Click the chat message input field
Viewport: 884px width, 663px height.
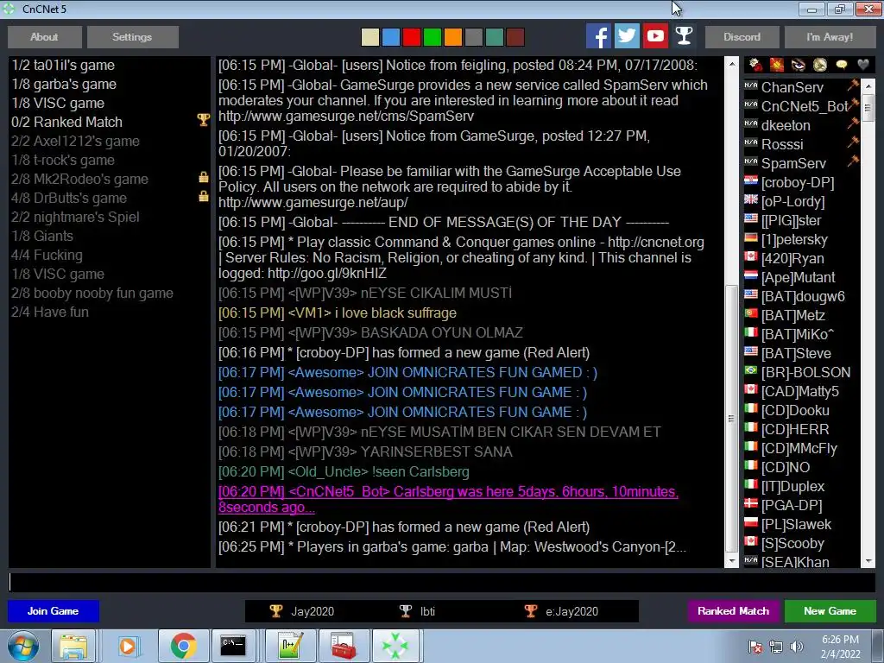point(442,583)
